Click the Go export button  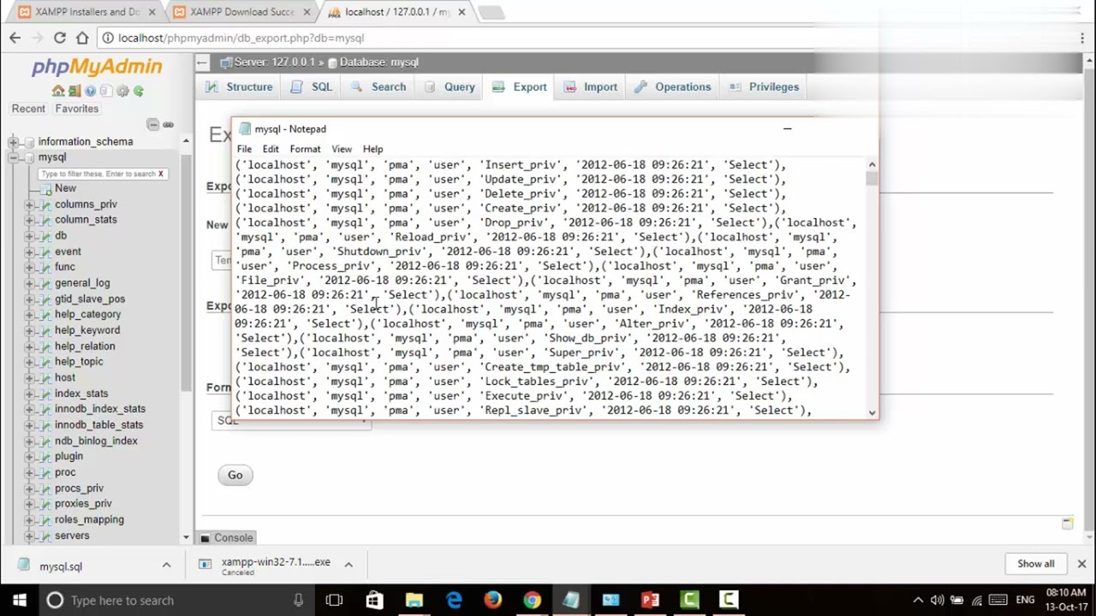[x=235, y=476]
